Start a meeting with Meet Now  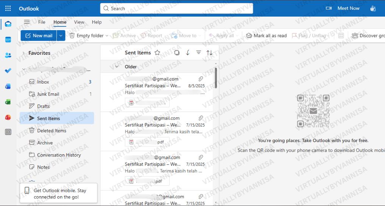[x=343, y=8]
